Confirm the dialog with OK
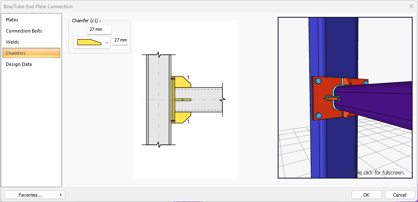The width and height of the screenshot is (418, 202). (x=366, y=195)
